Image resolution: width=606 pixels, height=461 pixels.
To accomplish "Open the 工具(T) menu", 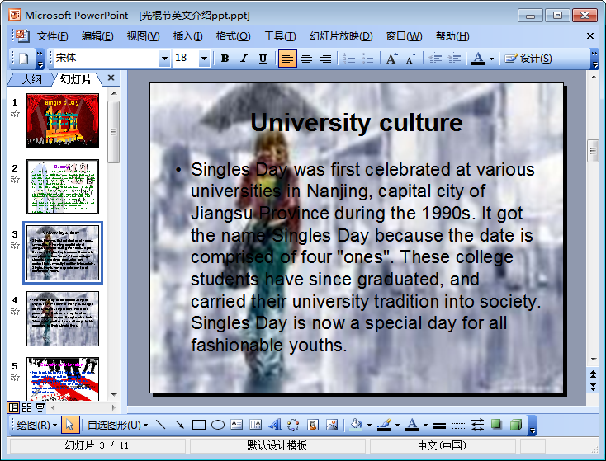I will click(280, 36).
